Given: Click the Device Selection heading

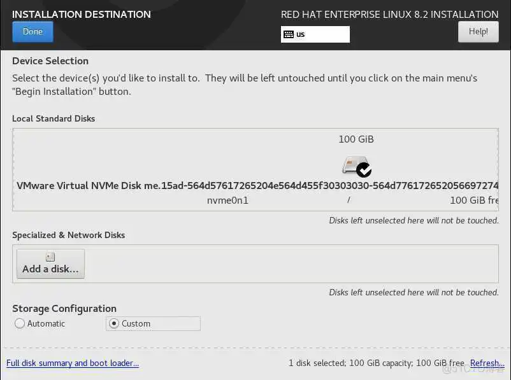Looking at the screenshot, I should pos(50,61).
